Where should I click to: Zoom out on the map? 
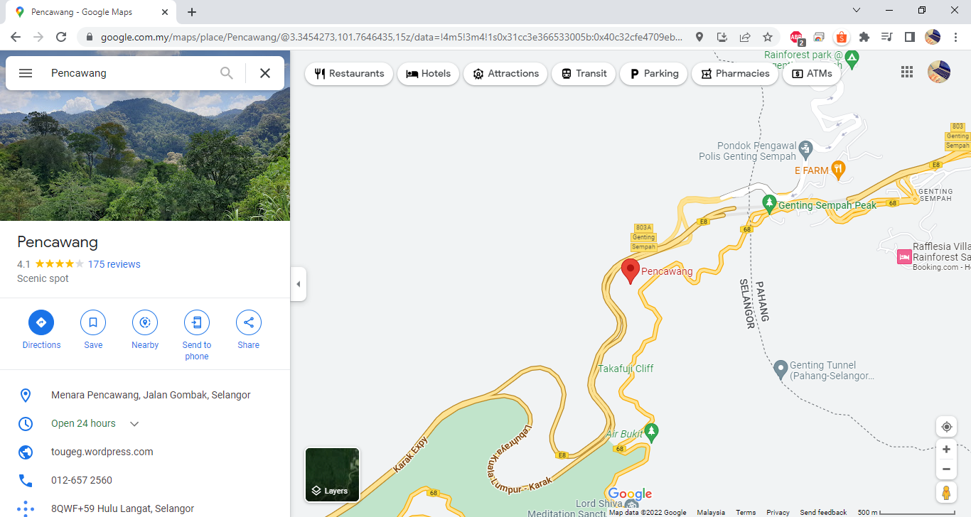point(946,469)
